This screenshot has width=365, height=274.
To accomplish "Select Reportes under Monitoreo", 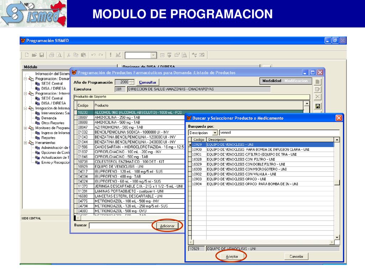I will point(48,138).
